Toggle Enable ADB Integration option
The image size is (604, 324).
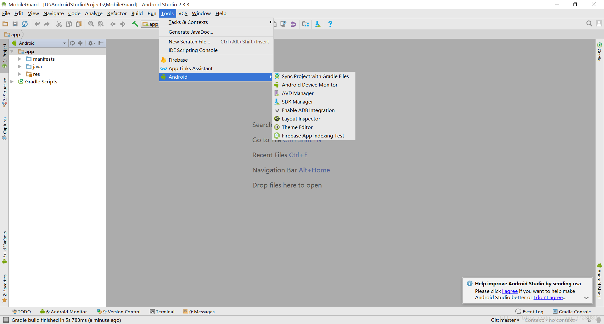pyautogui.click(x=308, y=110)
